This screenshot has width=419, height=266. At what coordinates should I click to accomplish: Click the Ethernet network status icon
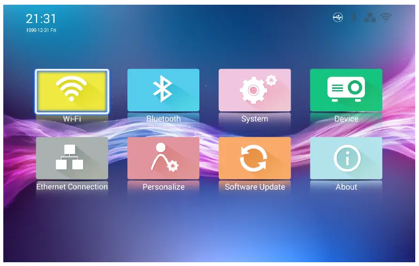tap(370, 18)
